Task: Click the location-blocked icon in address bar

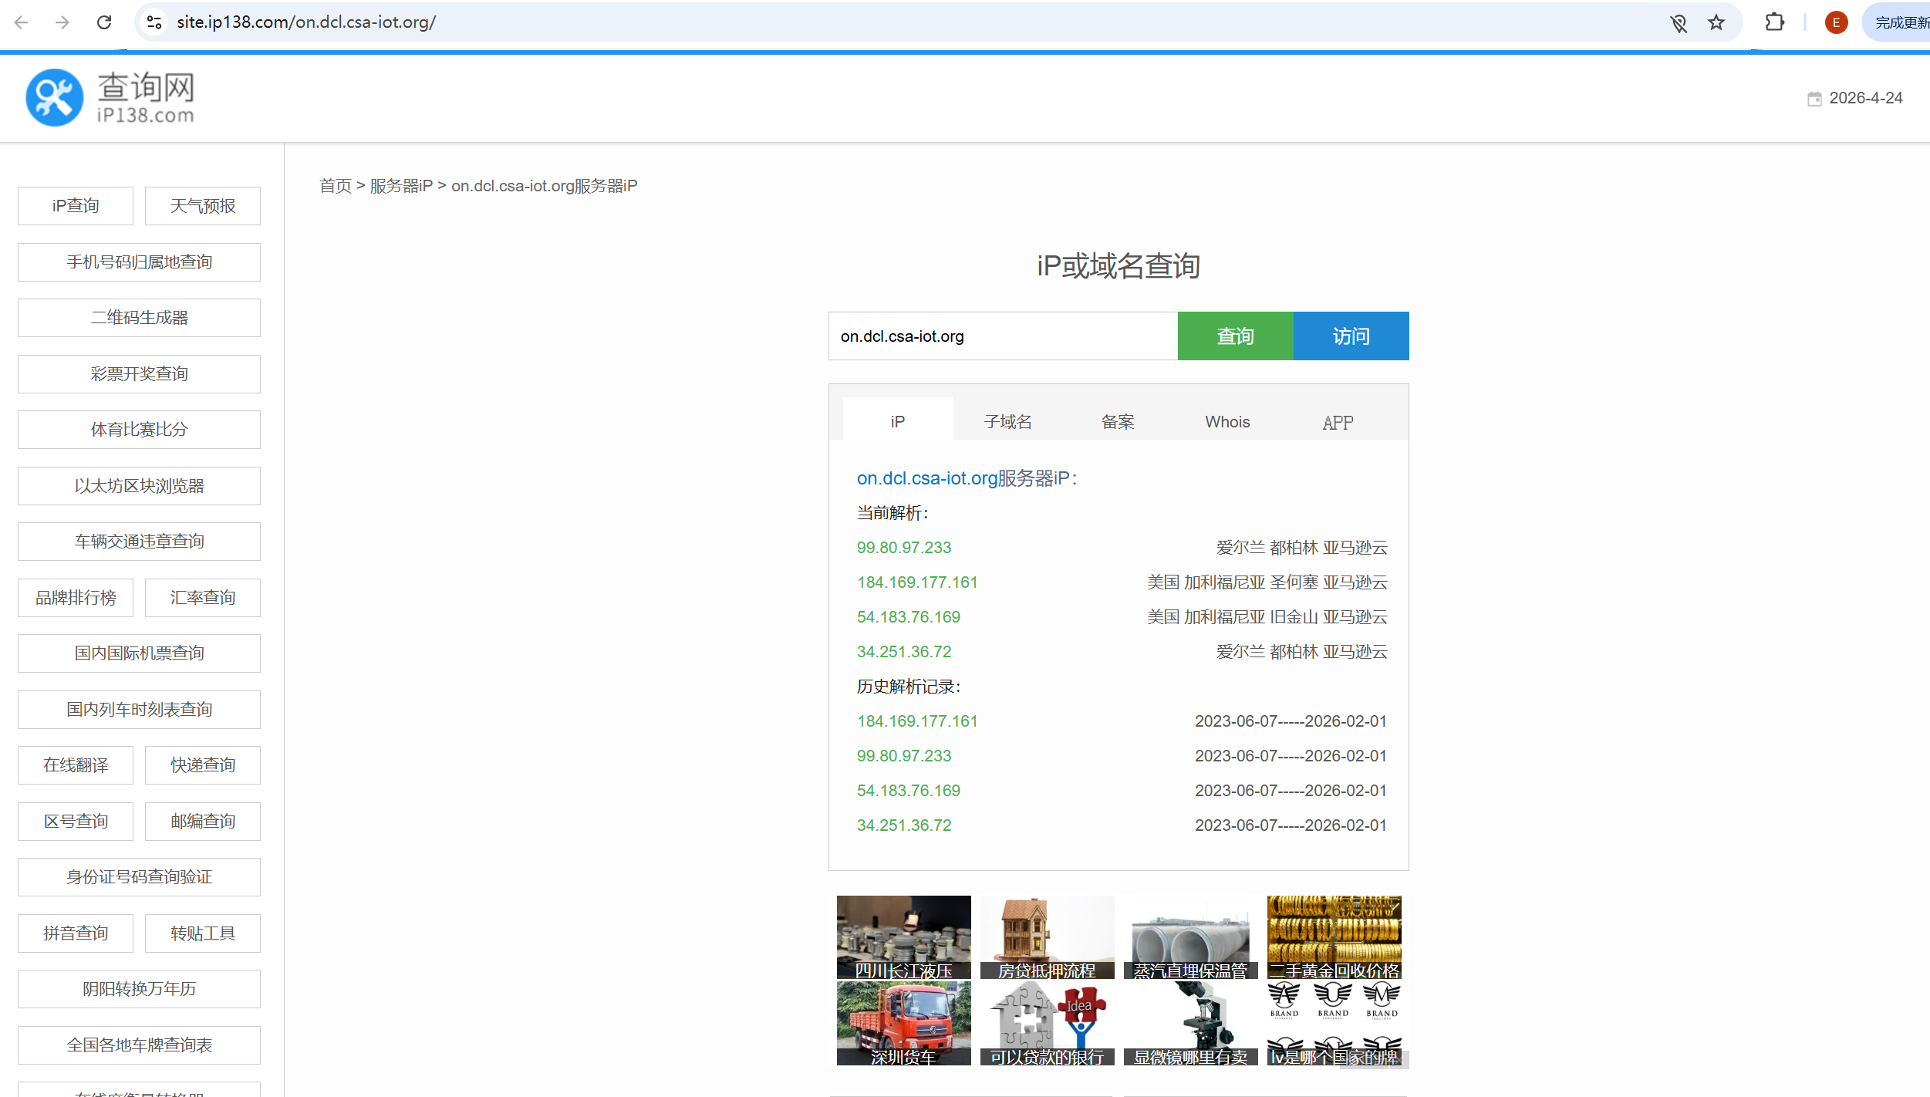Action: (x=1679, y=22)
